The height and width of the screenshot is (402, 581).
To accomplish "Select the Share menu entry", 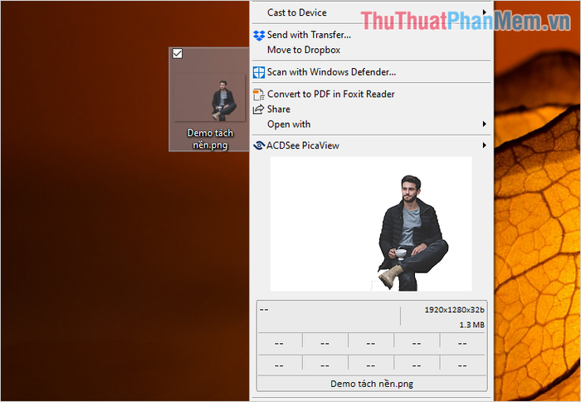I will [x=372, y=109].
